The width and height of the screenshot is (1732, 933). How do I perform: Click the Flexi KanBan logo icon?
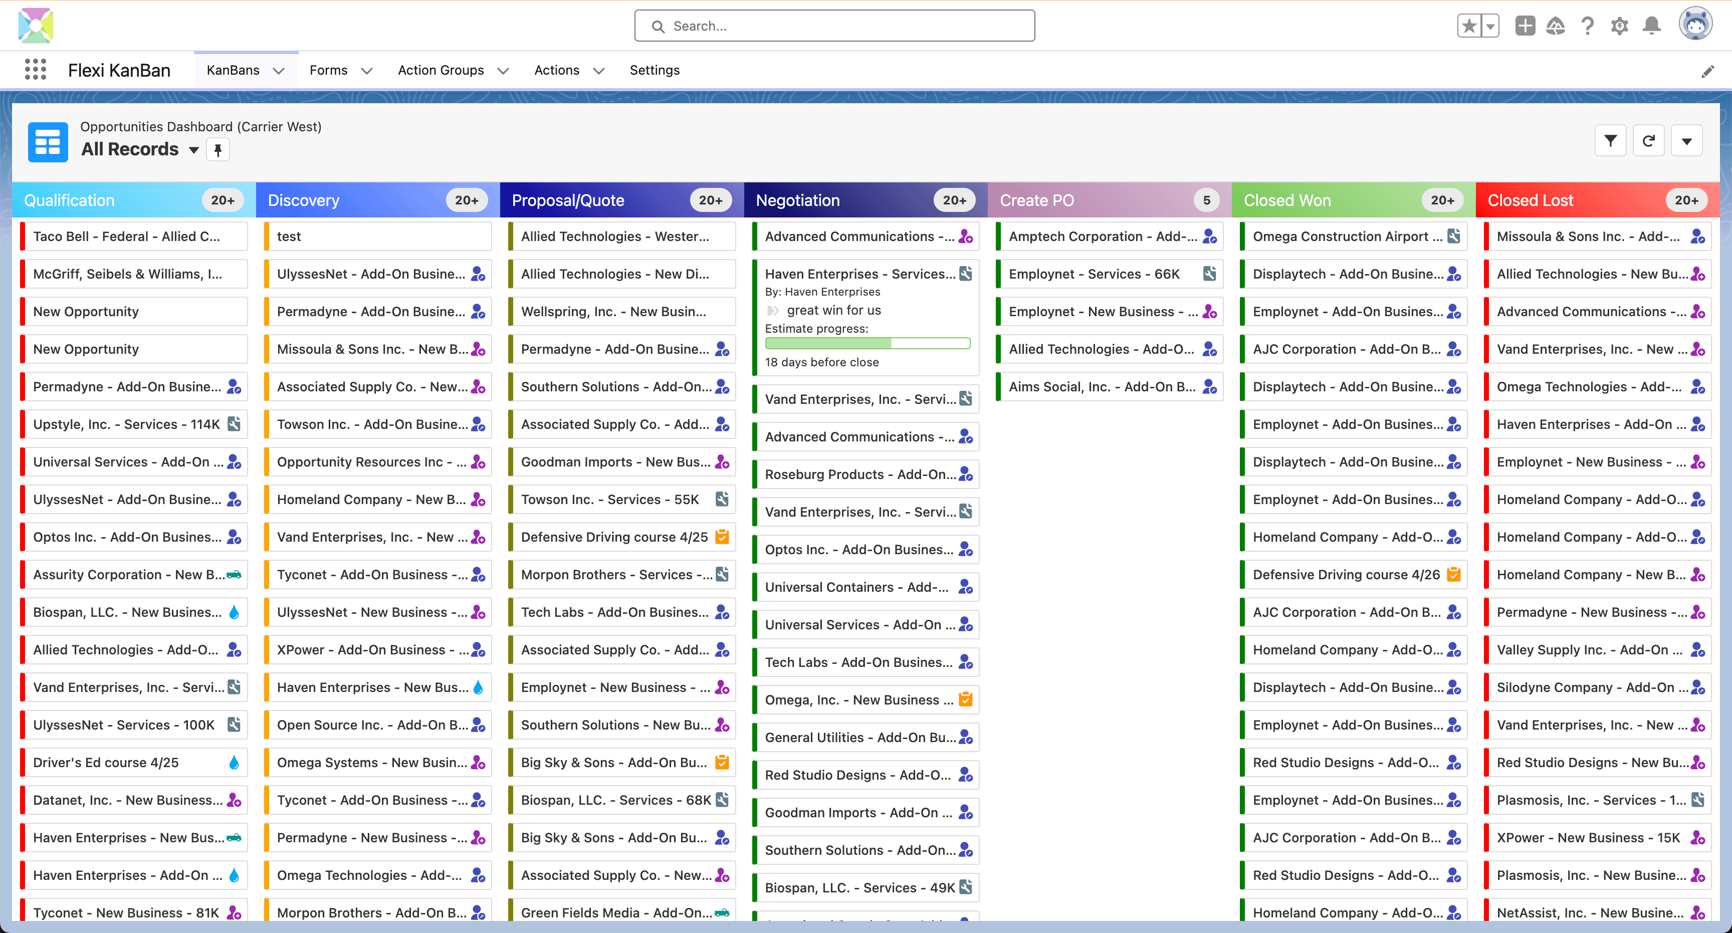click(36, 26)
